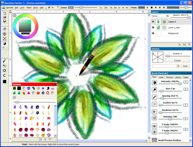This screenshot has height=147, width=193.
Task: Switch to the Texture tab in Brush panel
Action: coord(169,77)
